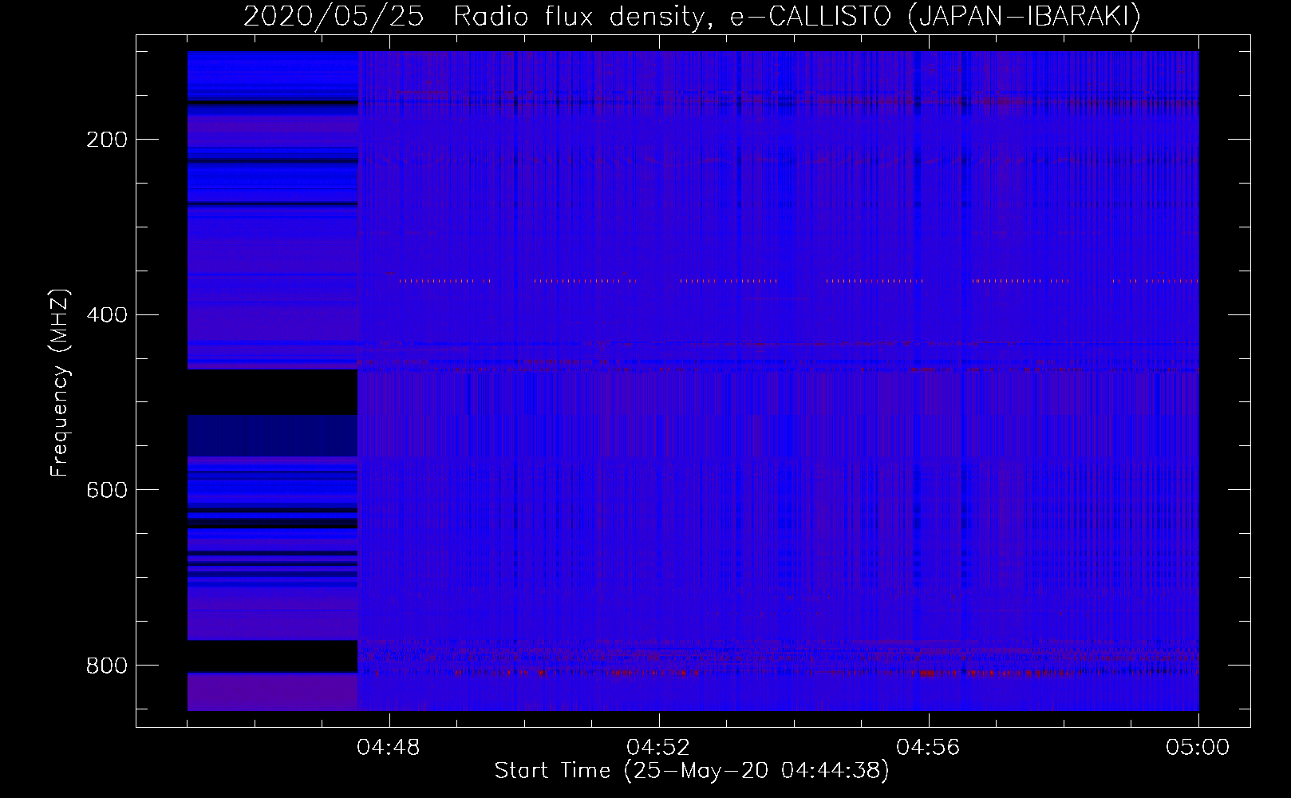1291x798 pixels.
Task: Click the 04:48 time tick label
Action: coord(389,748)
